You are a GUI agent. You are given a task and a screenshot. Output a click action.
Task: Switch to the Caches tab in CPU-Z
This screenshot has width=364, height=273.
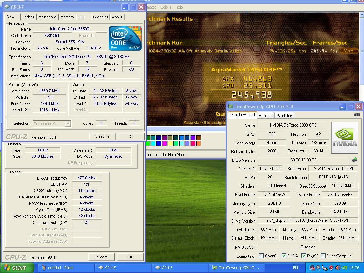(x=28, y=17)
